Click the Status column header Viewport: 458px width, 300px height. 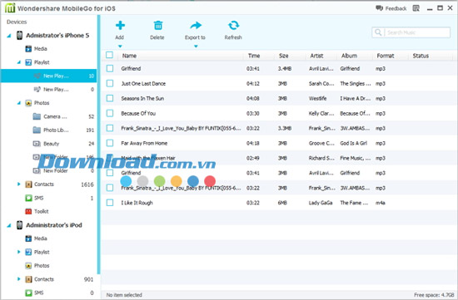[x=421, y=56]
